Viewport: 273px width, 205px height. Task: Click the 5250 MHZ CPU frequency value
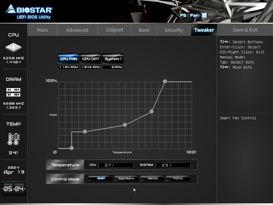coord(14,58)
